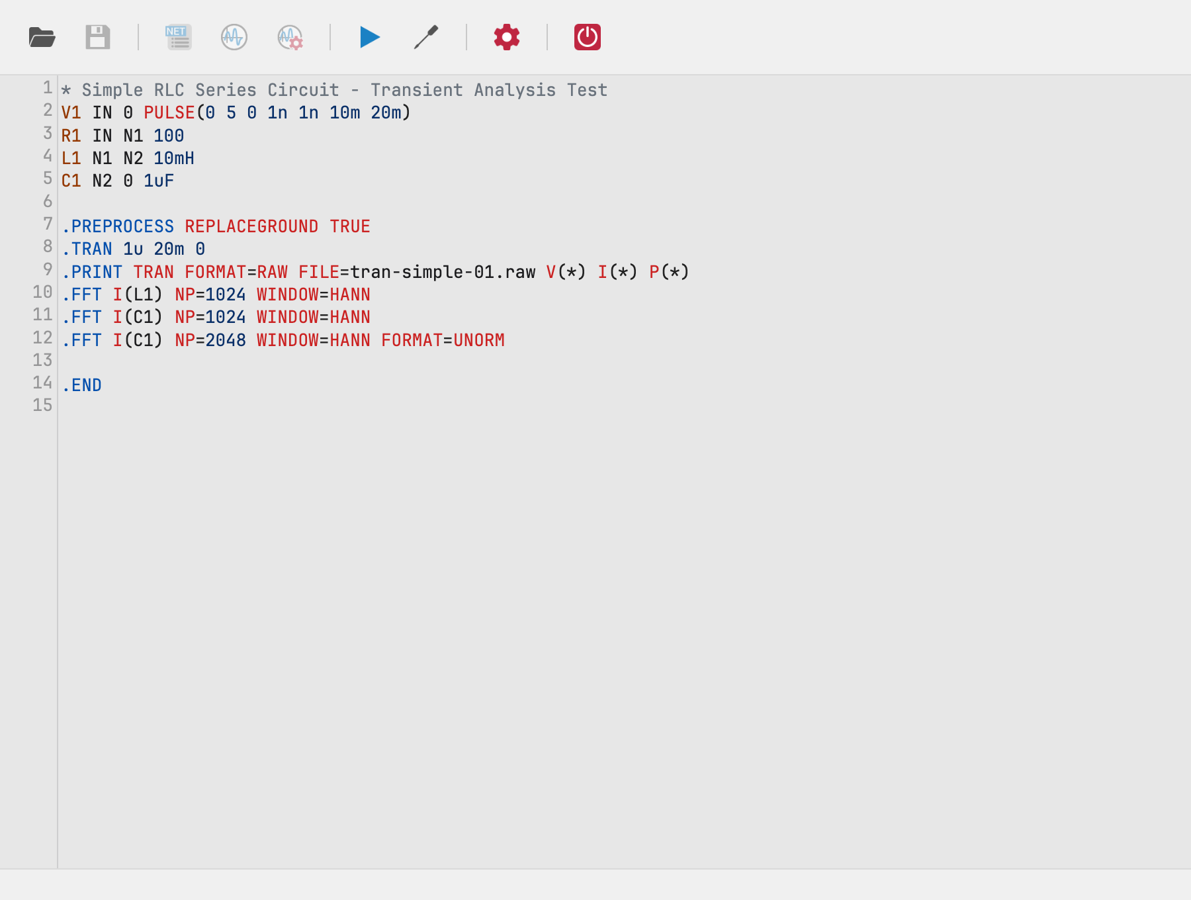
Task: Click FORMAT=UNORM on the last FFT line
Action: (443, 340)
